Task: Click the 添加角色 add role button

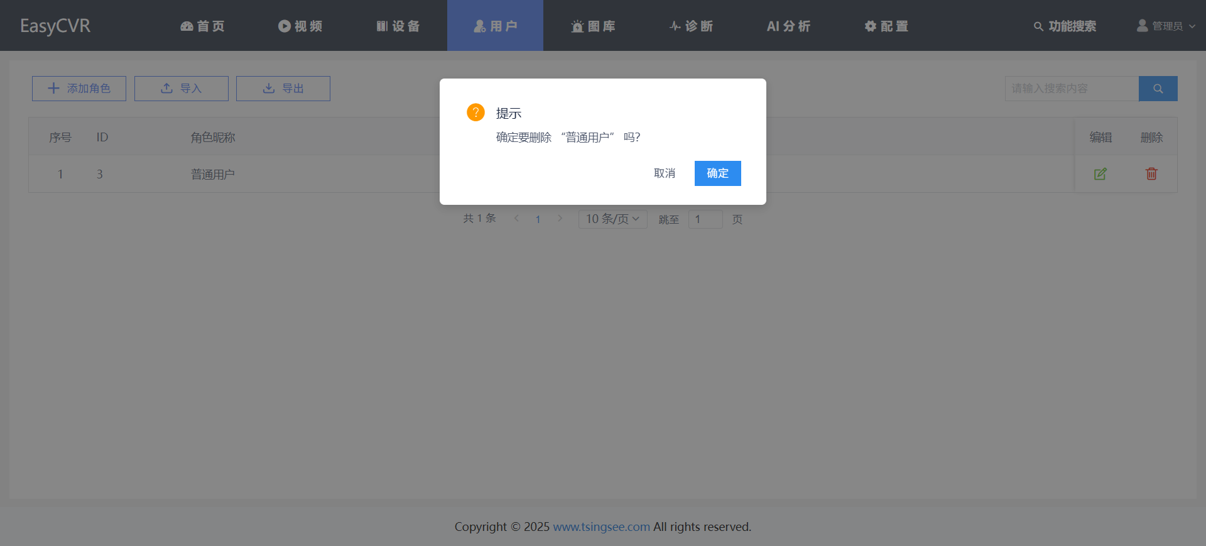Action: pyautogui.click(x=79, y=89)
